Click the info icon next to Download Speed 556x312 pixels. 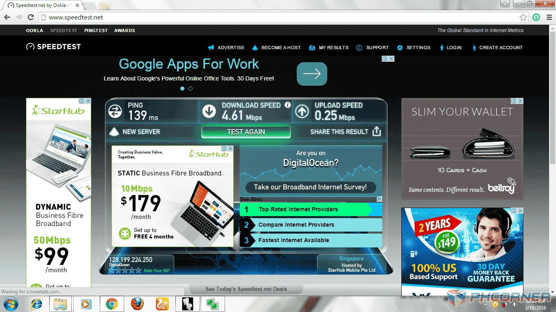click(288, 105)
